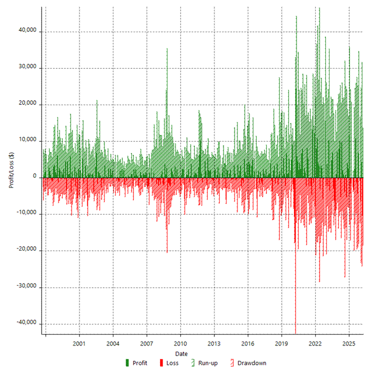Click the deepest red drawdown spike near 2020
The image size is (370, 370).
tap(295, 323)
